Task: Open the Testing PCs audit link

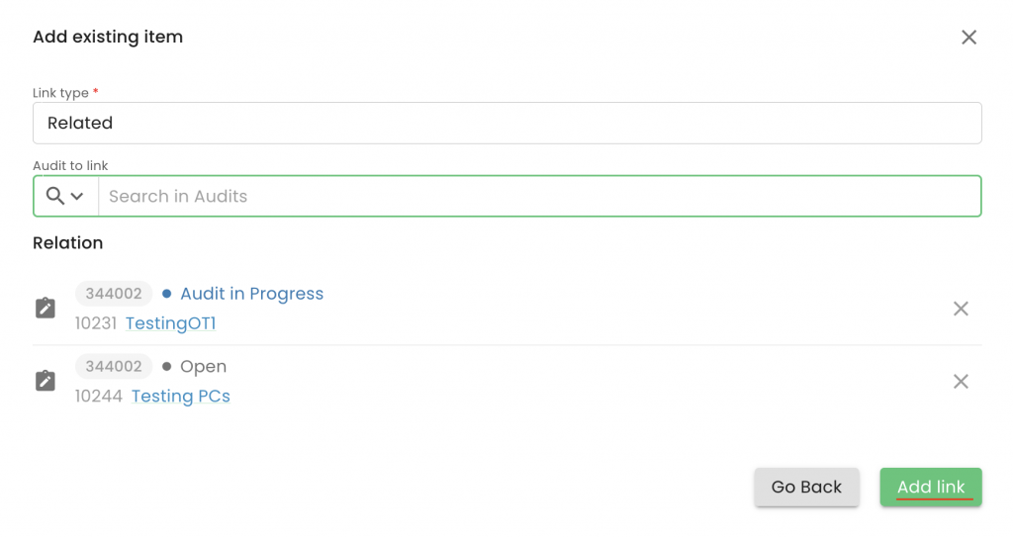Action: pyautogui.click(x=180, y=397)
